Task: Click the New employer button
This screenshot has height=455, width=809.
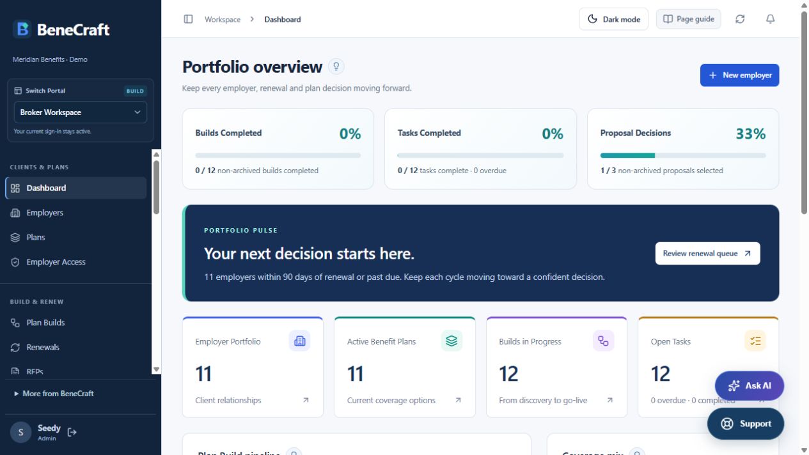Action: pyautogui.click(x=739, y=75)
